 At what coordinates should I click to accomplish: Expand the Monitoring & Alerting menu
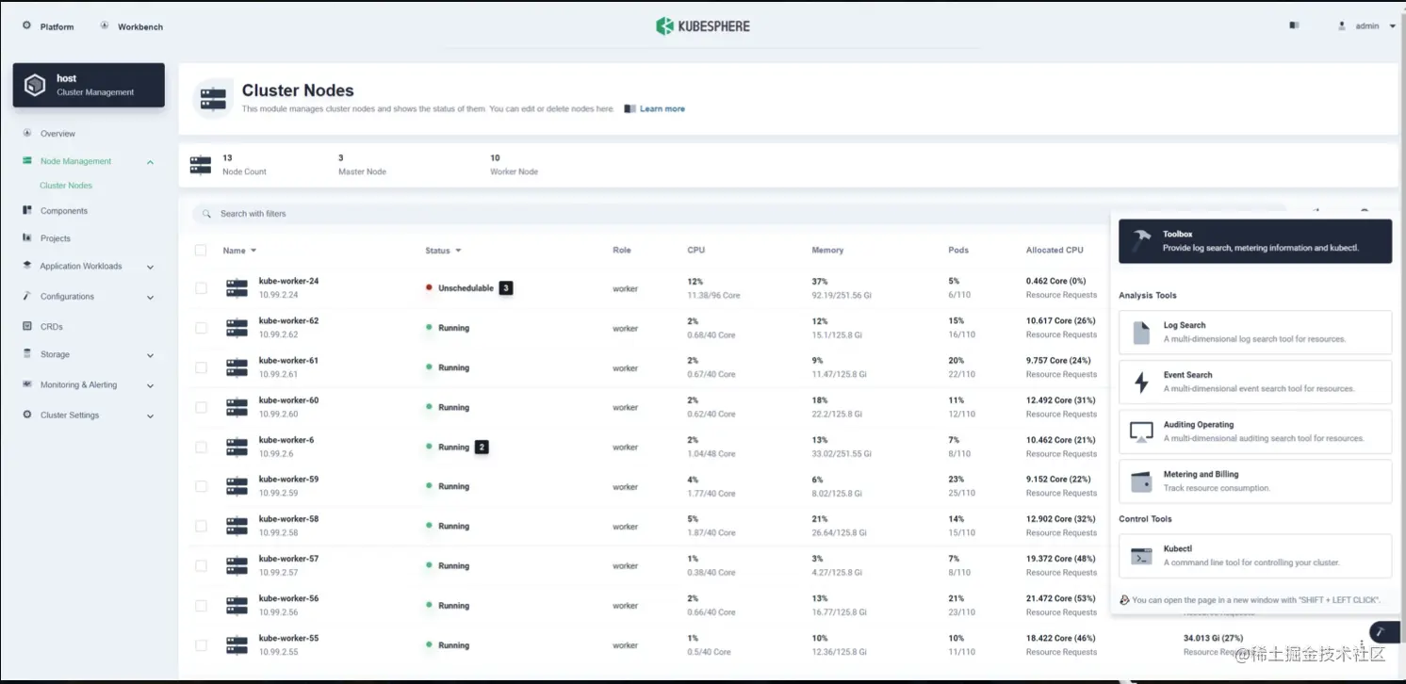click(150, 385)
